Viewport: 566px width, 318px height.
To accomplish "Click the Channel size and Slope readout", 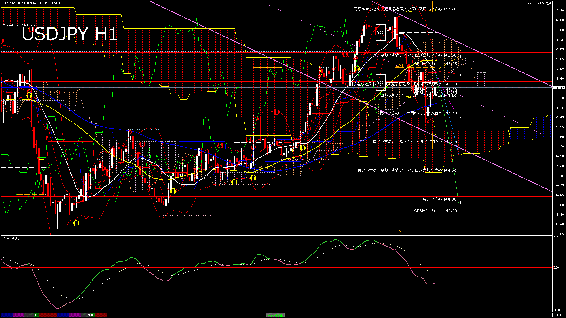I will tap(25, 25).
